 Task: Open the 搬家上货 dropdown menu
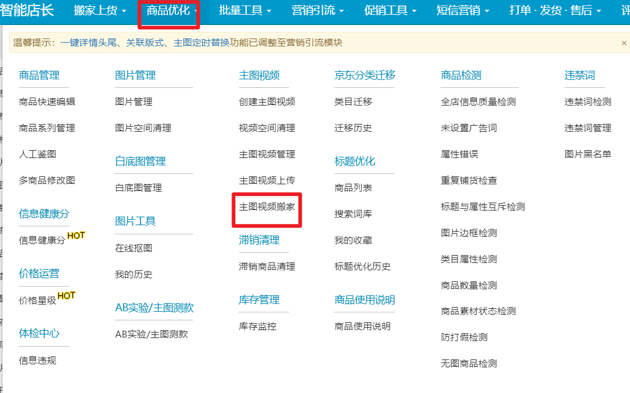pos(100,10)
